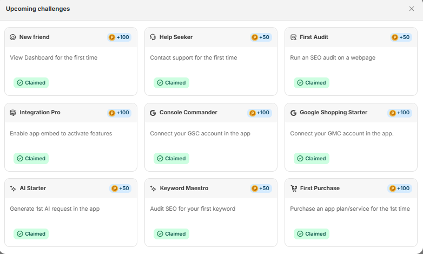Click the Claimed badge under First Purchase

tap(311, 234)
